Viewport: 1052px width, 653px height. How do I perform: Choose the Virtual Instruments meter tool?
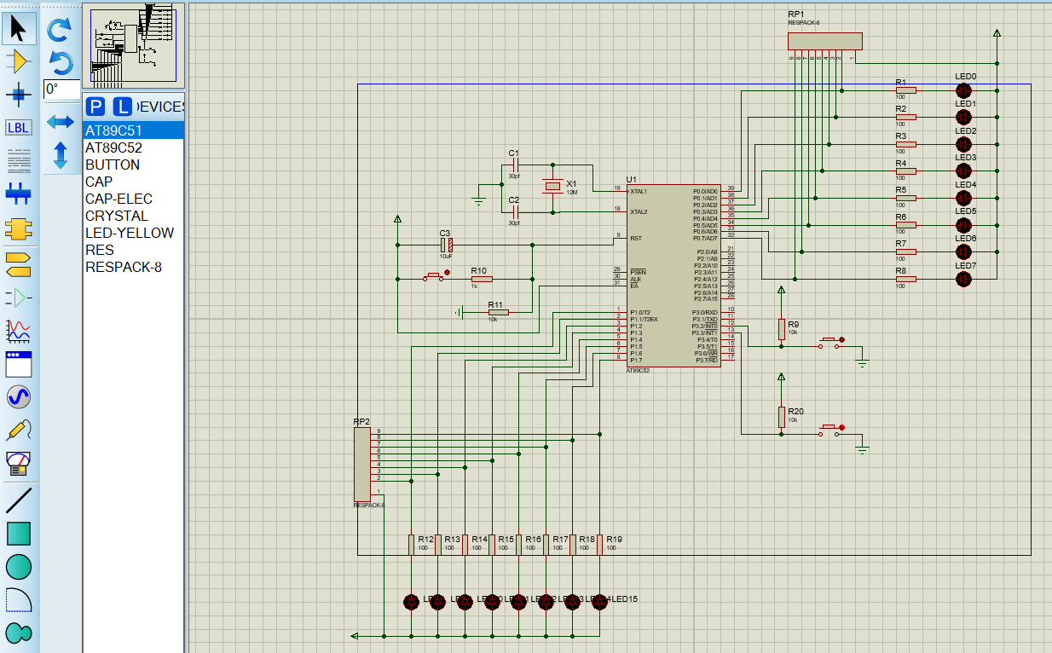pos(19,463)
